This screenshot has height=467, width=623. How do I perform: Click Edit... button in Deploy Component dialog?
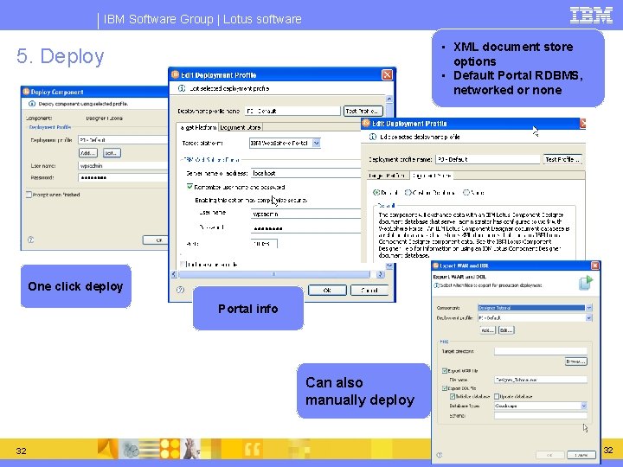point(112,153)
